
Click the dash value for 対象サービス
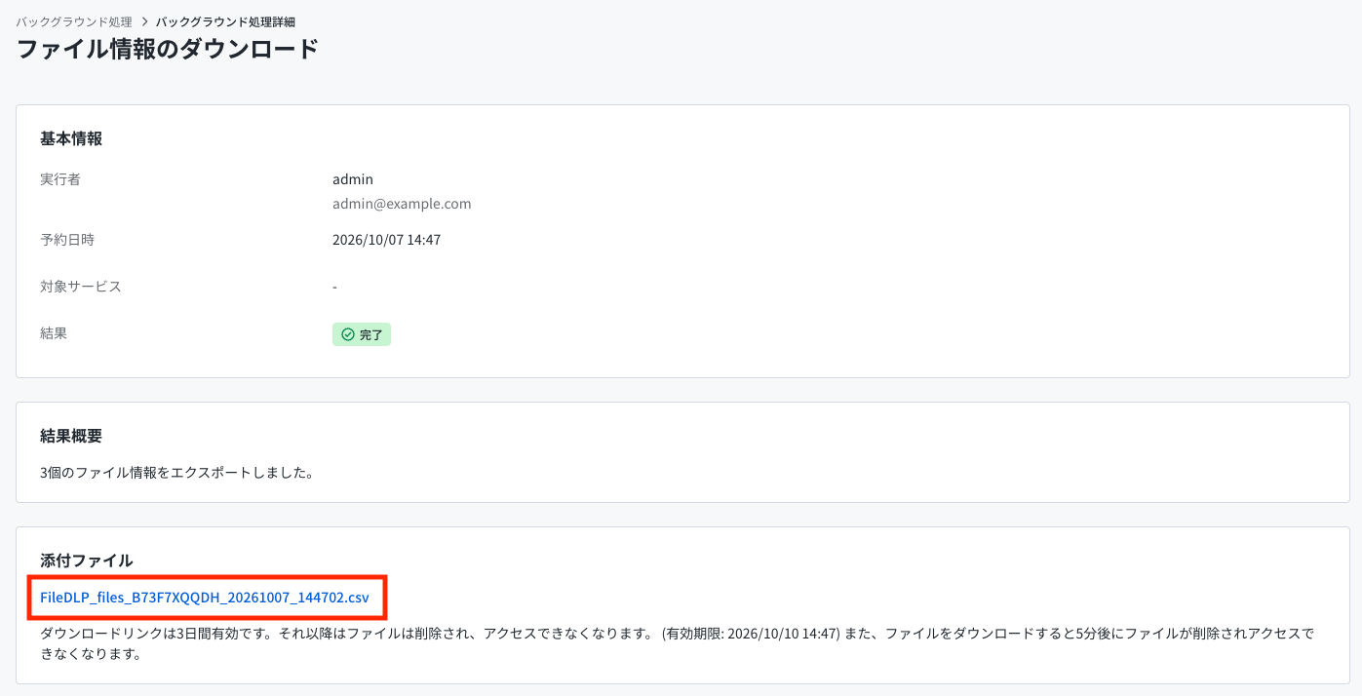[x=334, y=287]
